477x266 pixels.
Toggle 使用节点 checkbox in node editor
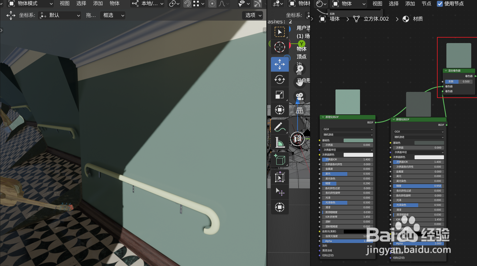(440, 4)
